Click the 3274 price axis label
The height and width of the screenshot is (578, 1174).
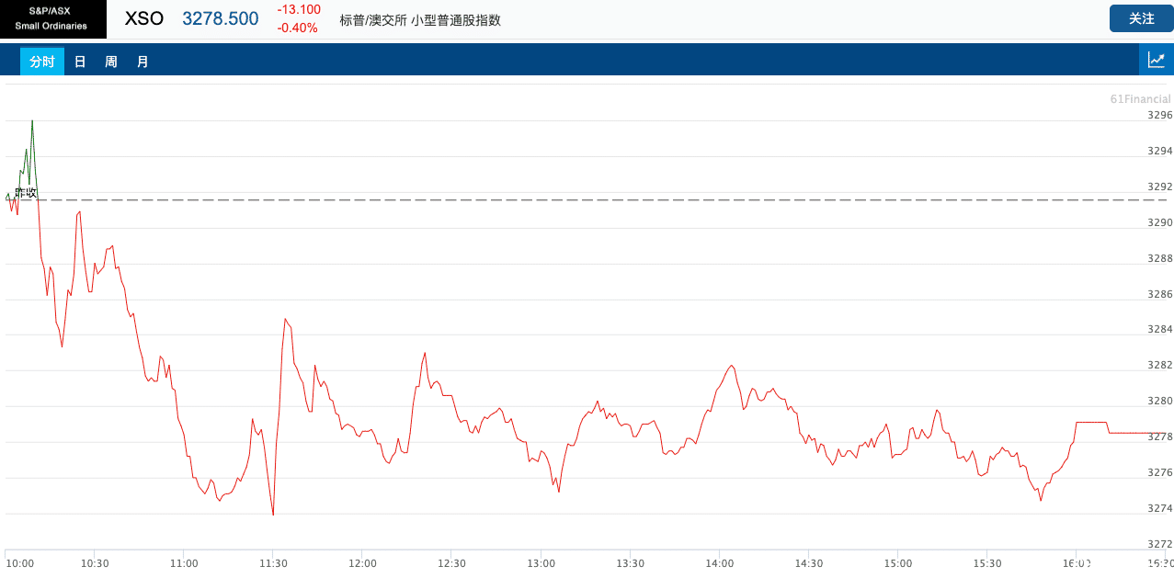1160,508
